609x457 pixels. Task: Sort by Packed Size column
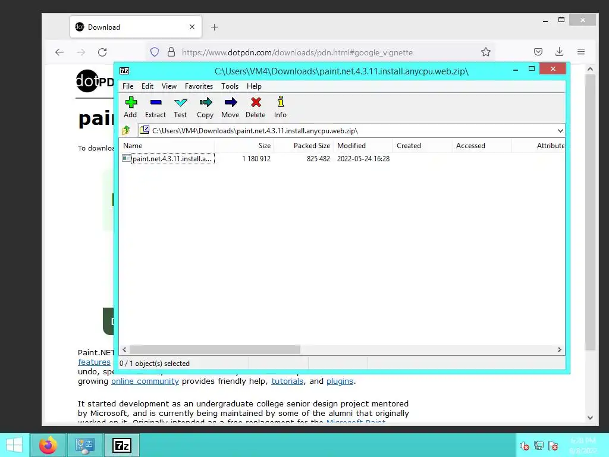click(304, 146)
